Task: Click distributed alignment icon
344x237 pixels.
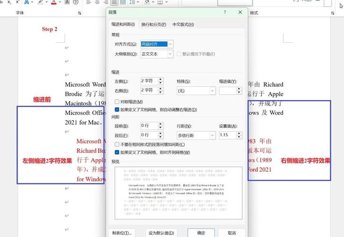Action: [123, 2]
